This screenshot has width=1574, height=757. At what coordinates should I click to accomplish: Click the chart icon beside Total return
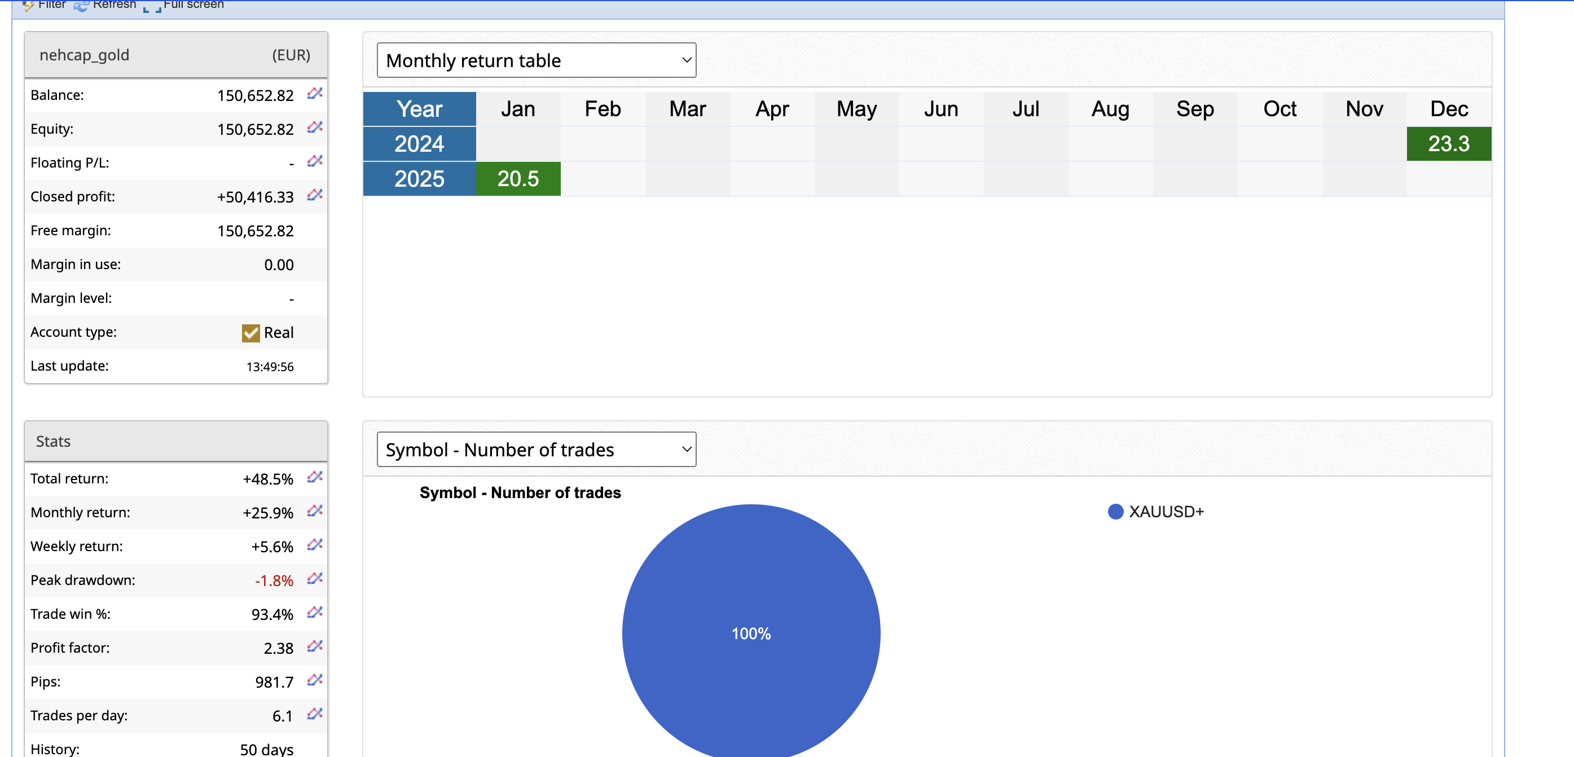[314, 477]
